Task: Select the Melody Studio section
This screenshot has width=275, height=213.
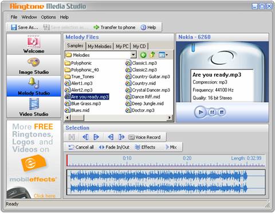Action: click(x=34, y=86)
